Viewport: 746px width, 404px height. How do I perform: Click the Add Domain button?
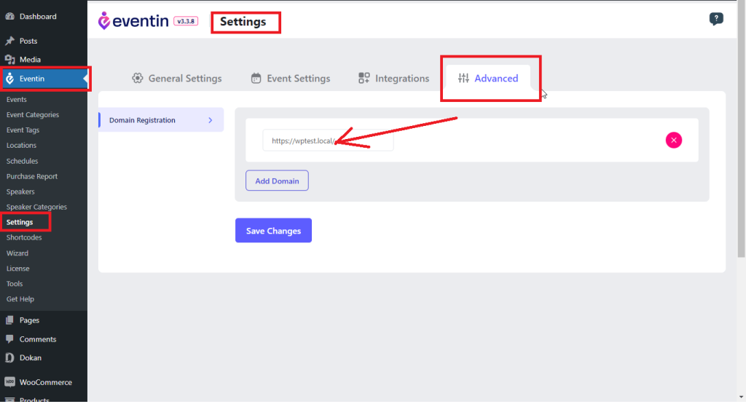(x=277, y=181)
